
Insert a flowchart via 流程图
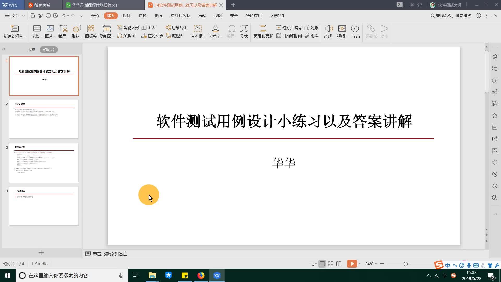[x=175, y=36]
